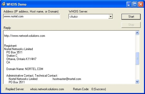Click scrollbar track above the thumb
Image resolution: width=145 pixels, height=94 pixels.
[x=137, y=43]
